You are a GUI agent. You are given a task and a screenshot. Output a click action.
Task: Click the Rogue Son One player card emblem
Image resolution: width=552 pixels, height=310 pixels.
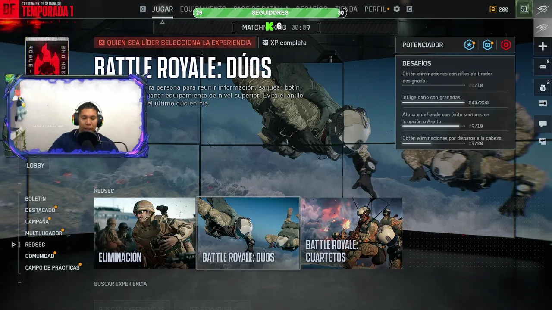pos(47,56)
